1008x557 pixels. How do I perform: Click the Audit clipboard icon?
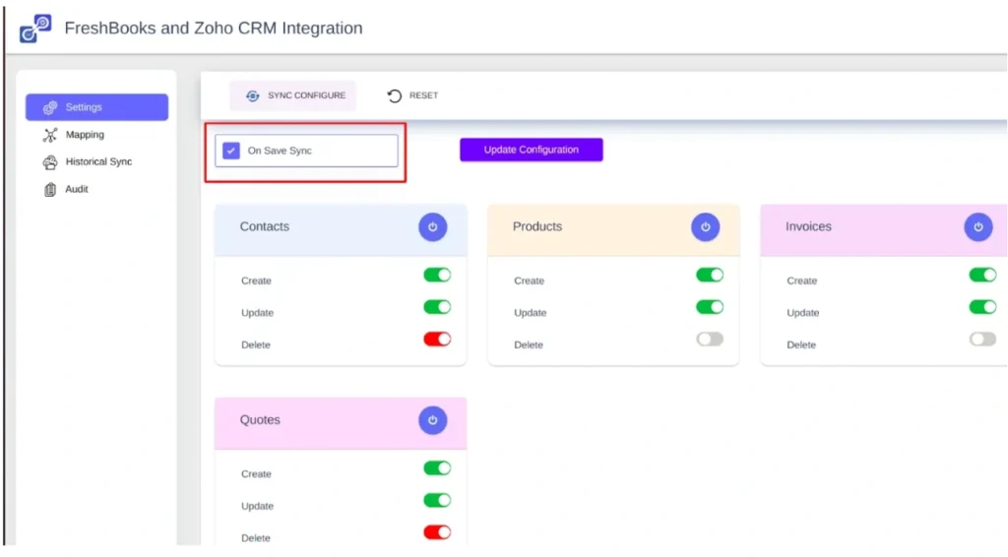coord(50,190)
